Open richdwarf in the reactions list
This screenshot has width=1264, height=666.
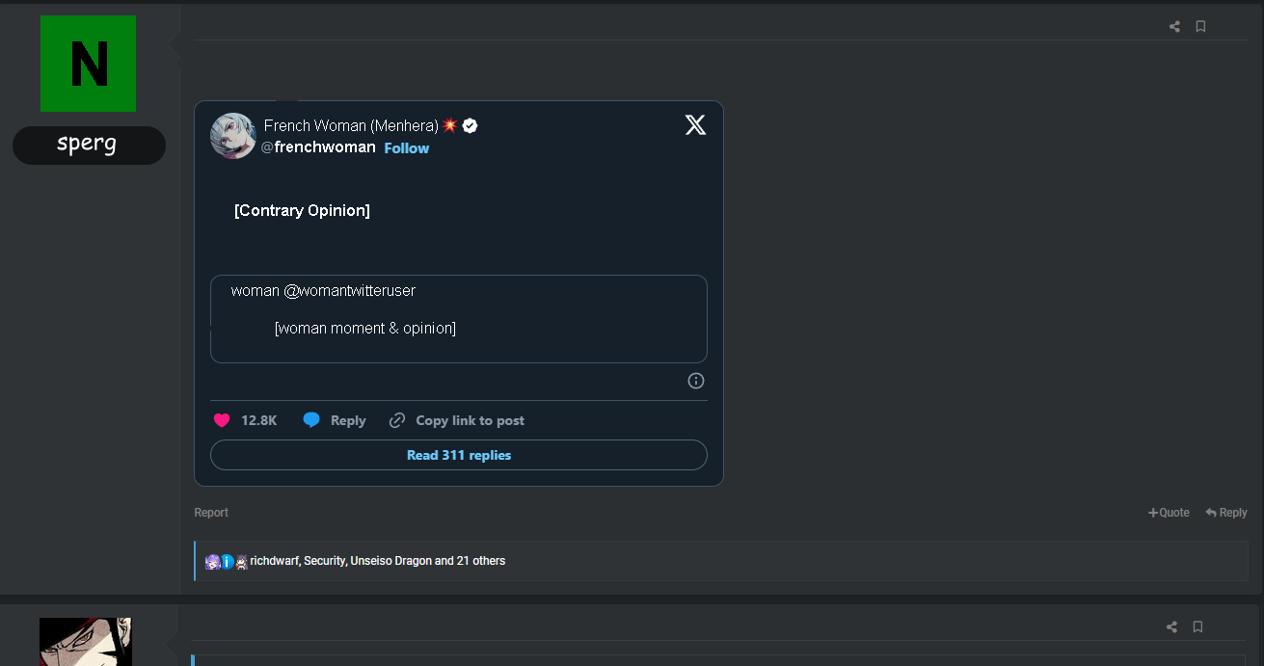point(275,561)
